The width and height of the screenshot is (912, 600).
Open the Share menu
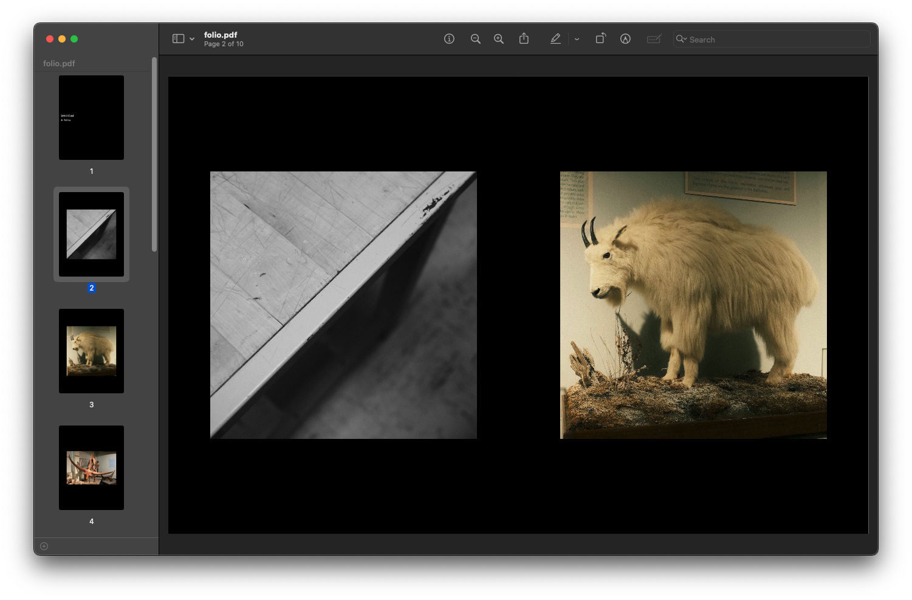coord(524,39)
